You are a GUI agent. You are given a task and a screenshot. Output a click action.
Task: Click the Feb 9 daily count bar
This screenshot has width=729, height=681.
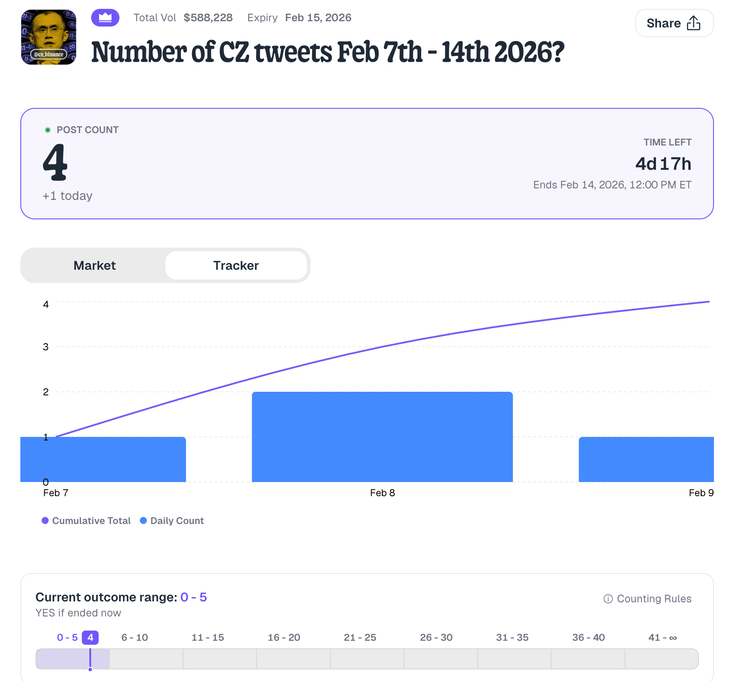[x=646, y=459]
